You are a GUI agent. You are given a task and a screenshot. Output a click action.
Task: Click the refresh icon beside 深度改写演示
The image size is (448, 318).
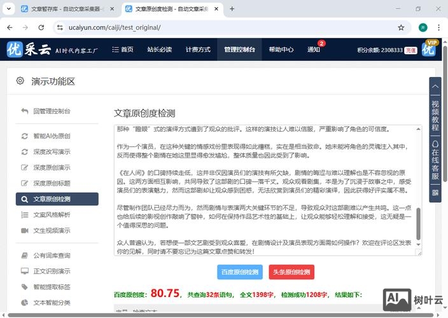[x=25, y=152]
